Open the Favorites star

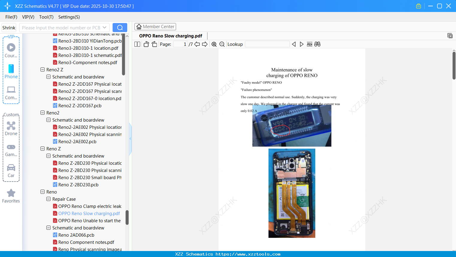(x=11, y=196)
